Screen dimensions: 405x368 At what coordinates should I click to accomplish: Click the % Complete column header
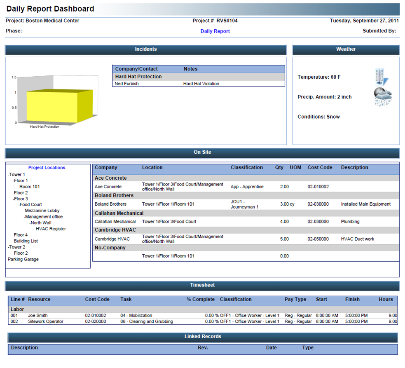point(200,299)
